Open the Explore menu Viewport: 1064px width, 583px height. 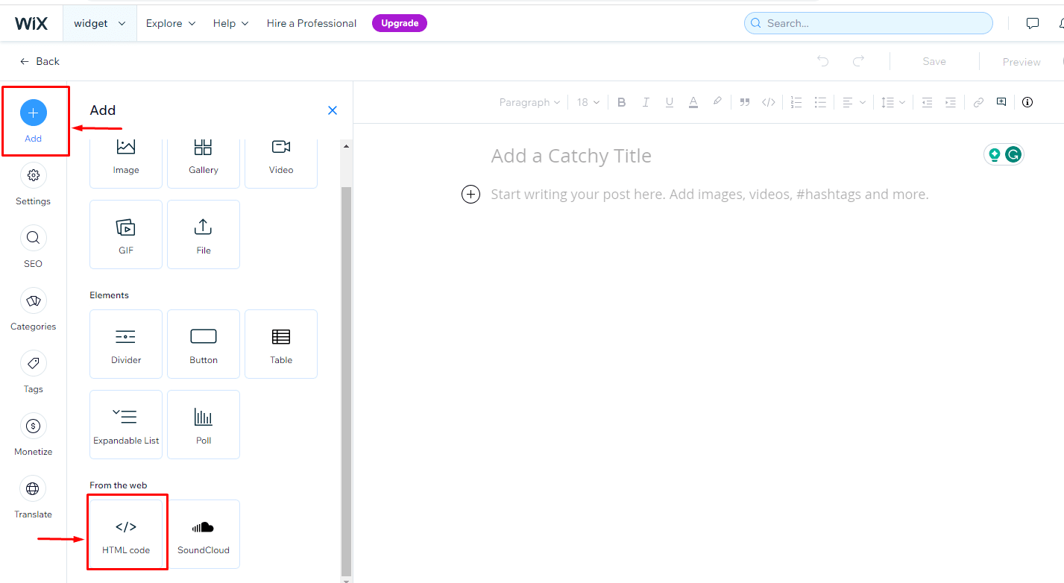[170, 23]
